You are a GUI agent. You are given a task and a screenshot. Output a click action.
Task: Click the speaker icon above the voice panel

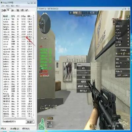pyautogui.click(x=114, y=21)
